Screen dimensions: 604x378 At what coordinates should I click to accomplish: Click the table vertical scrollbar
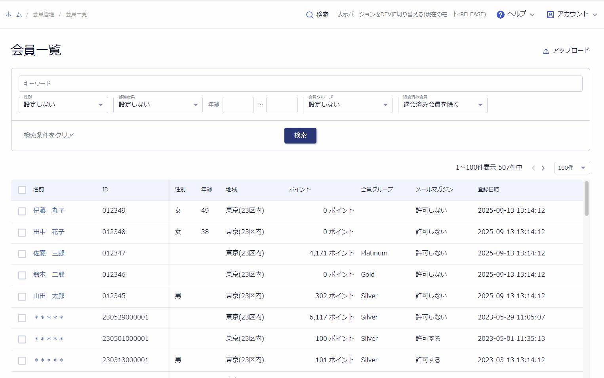587,198
